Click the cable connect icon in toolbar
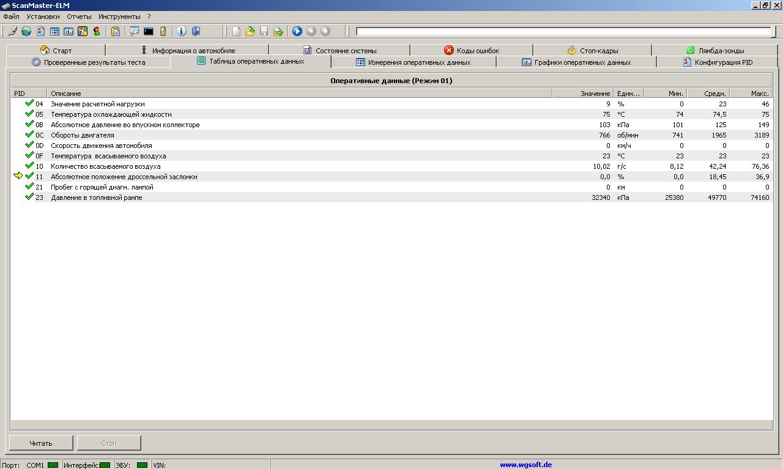 [12, 31]
